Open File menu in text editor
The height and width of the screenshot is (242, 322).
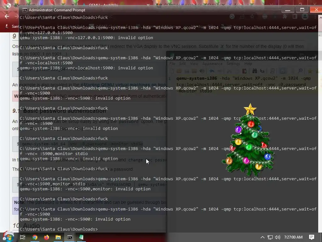[172, 64]
